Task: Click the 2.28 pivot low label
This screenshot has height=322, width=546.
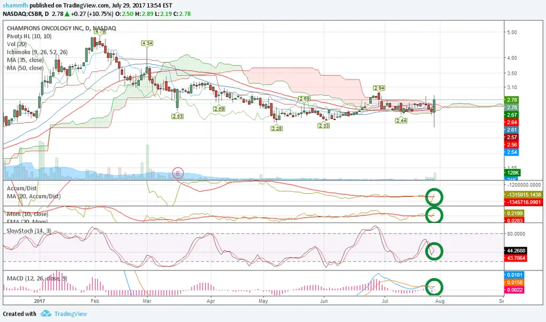Action: coord(277,128)
